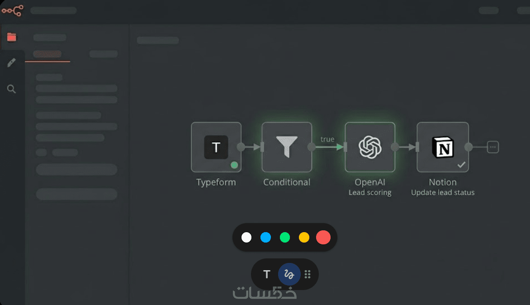
Task: Click the OpenAI node output connector
Action: [x=395, y=147]
